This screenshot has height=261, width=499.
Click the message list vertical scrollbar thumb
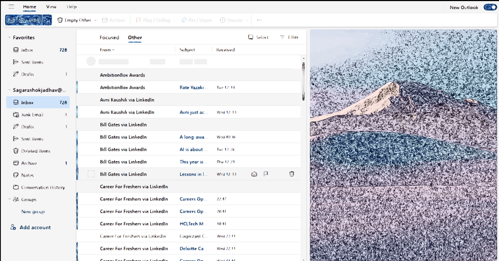(303, 81)
